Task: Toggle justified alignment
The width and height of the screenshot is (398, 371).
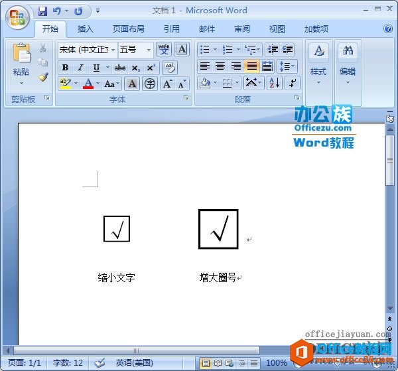Action: pos(251,66)
